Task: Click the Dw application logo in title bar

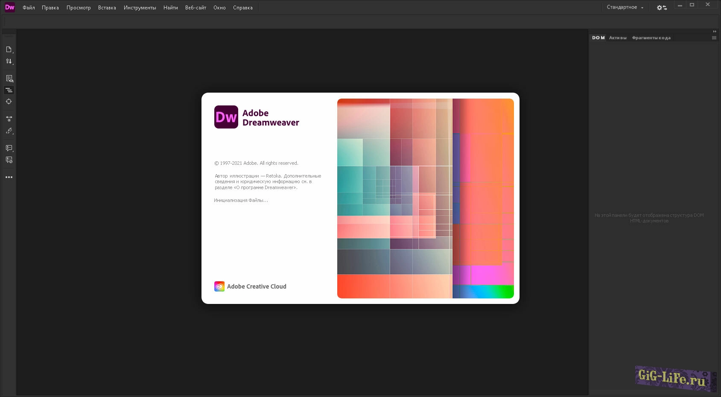Action: click(9, 7)
